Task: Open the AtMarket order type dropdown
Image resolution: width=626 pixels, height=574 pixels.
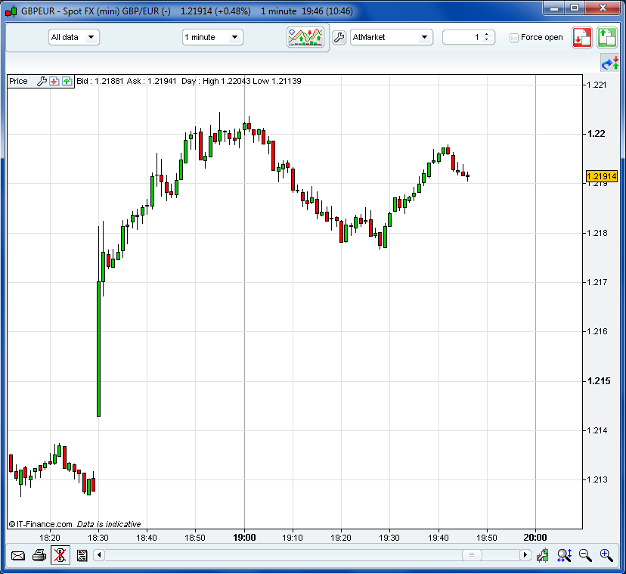Action: pos(392,38)
